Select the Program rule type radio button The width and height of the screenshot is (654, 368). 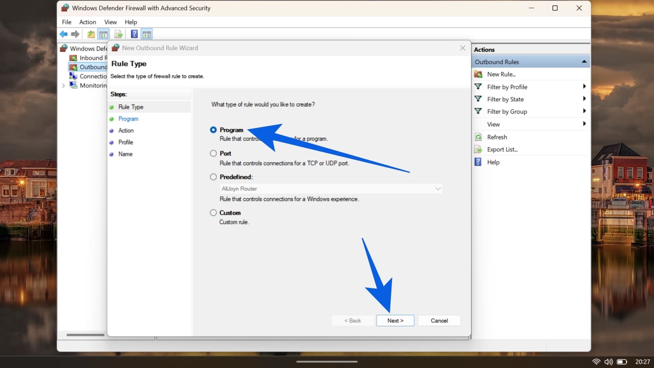[x=213, y=130]
